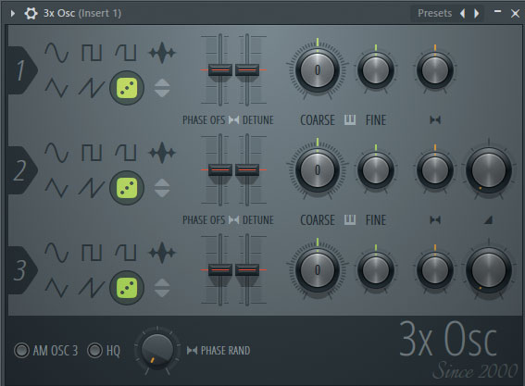Select noise shape for oscillator 3
Image resolution: width=525 pixels, height=386 pixels.
[x=162, y=253]
